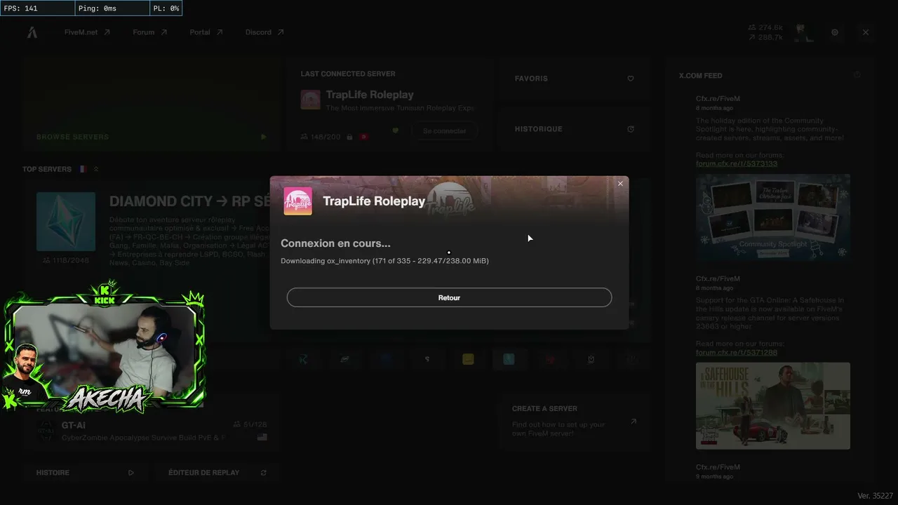Image resolution: width=898 pixels, height=505 pixels.
Task: Click the PL packet loss readout
Action: click(166, 8)
